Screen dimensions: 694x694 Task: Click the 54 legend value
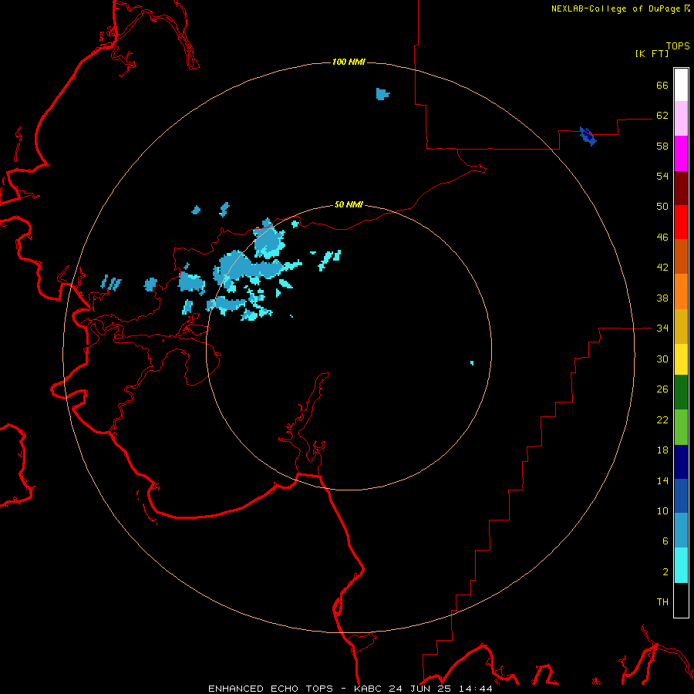(x=662, y=176)
